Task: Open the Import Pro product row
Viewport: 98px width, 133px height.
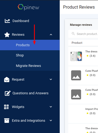Action: point(83,114)
